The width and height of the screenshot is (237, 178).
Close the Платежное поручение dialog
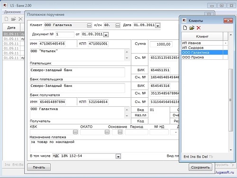tap(209, 14)
